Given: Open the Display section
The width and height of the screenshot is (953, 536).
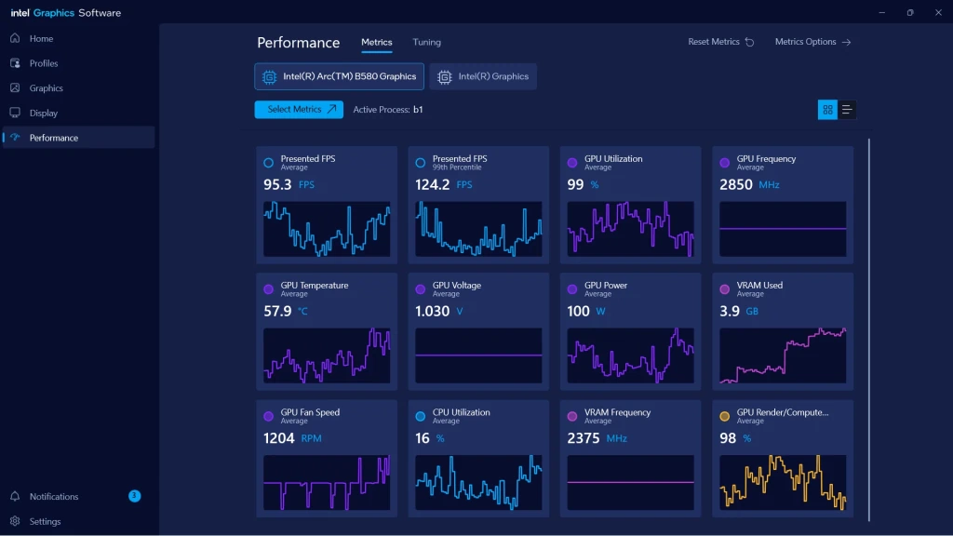Looking at the screenshot, I should point(78,113).
